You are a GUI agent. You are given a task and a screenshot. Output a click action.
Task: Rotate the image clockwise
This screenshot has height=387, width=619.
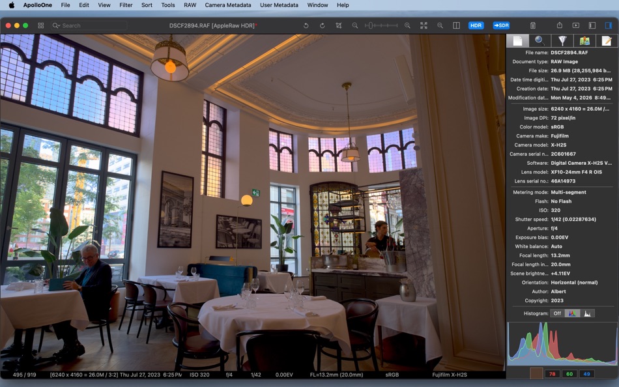pos(322,25)
